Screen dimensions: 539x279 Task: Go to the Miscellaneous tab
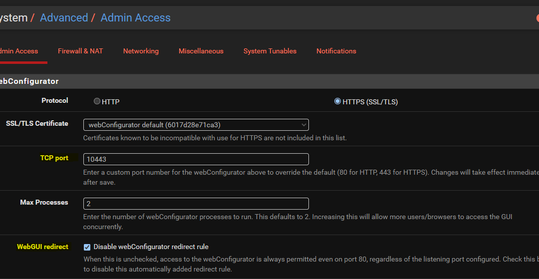201,51
